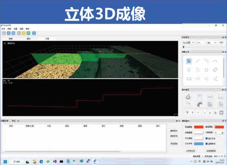Click the medium up triangle icon
227x165 pixels.
[210, 113]
